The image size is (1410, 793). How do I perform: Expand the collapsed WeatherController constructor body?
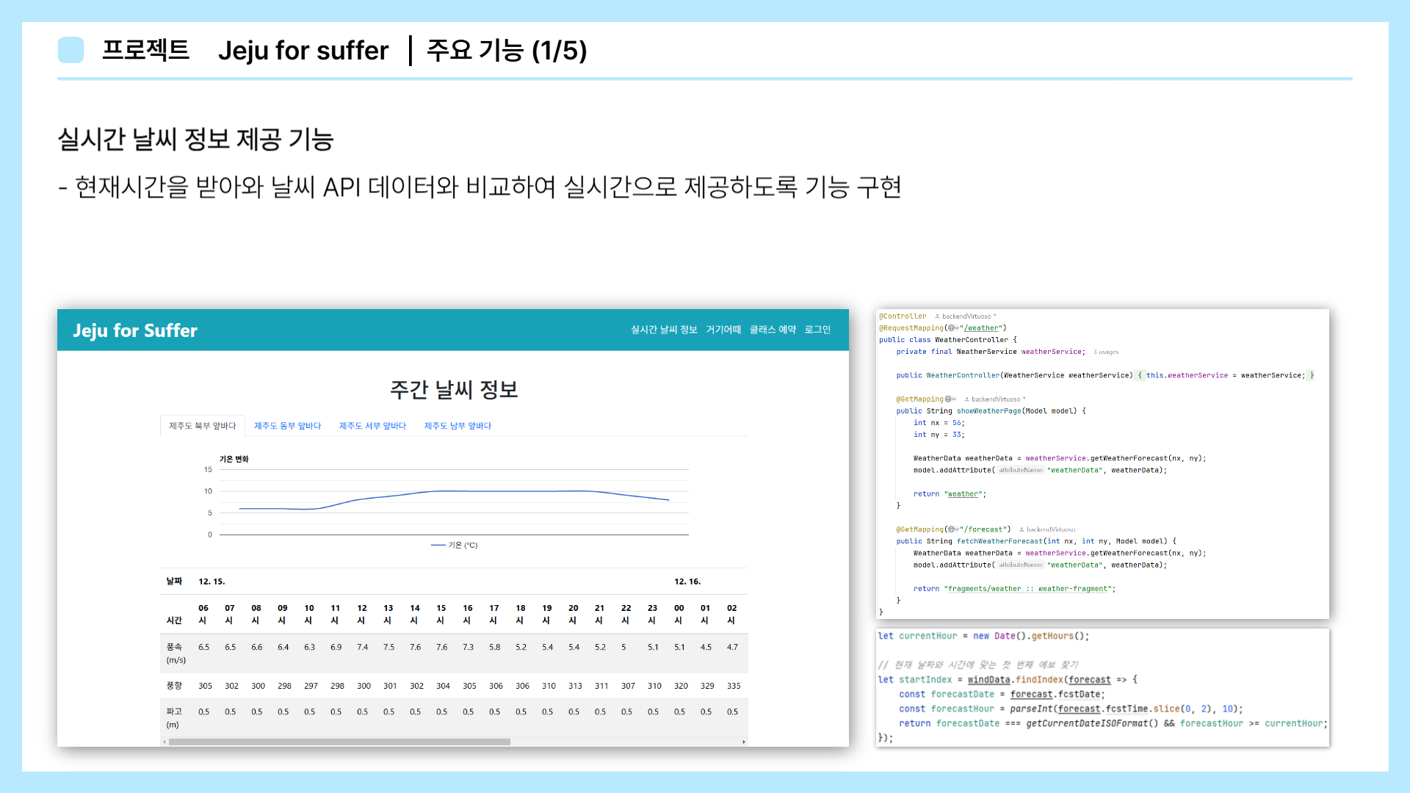pos(1140,375)
